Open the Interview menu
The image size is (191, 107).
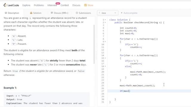coord(52,5)
